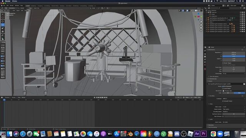
Task: Toggle Cache Result checkbox
Action: 223,89
